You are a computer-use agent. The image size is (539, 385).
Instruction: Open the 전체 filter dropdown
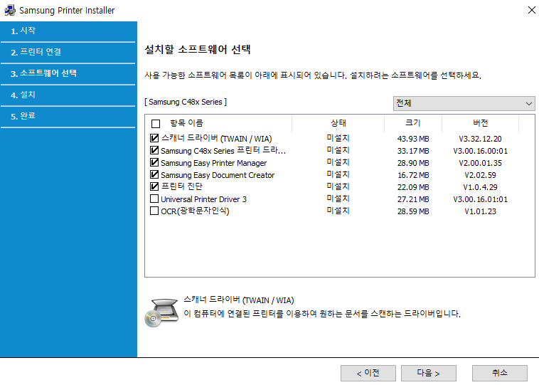coord(464,103)
